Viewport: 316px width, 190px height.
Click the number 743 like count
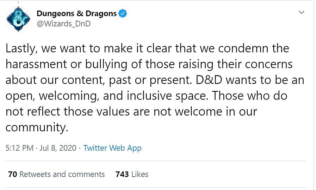click(x=122, y=174)
